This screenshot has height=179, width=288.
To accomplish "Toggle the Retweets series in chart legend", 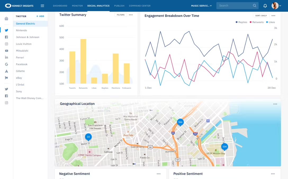I will tap(256, 22).
